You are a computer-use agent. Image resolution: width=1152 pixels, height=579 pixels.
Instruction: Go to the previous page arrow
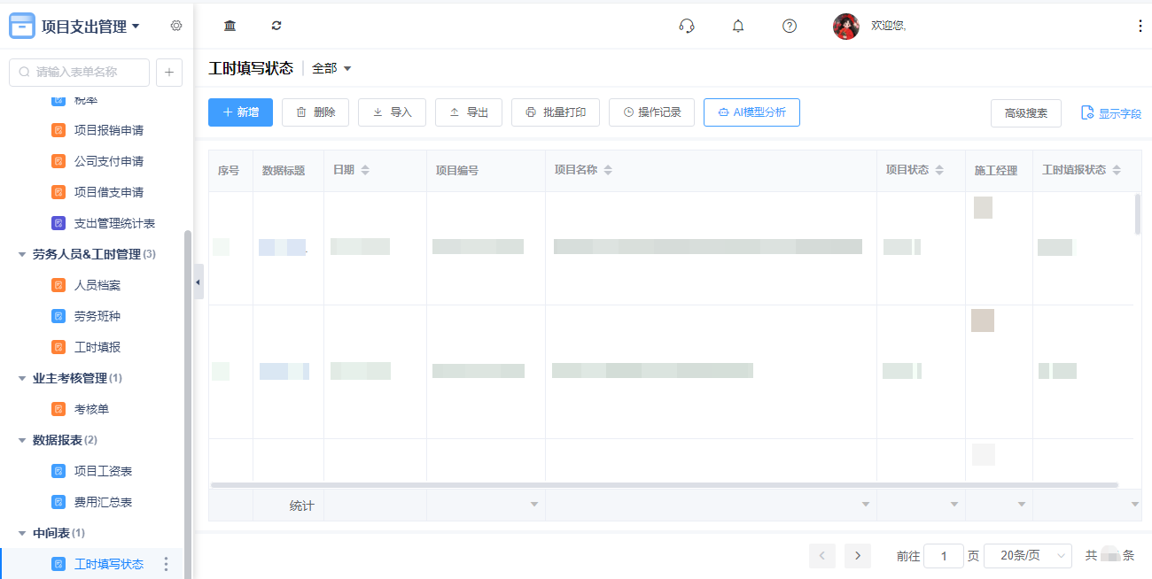[x=821, y=556]
